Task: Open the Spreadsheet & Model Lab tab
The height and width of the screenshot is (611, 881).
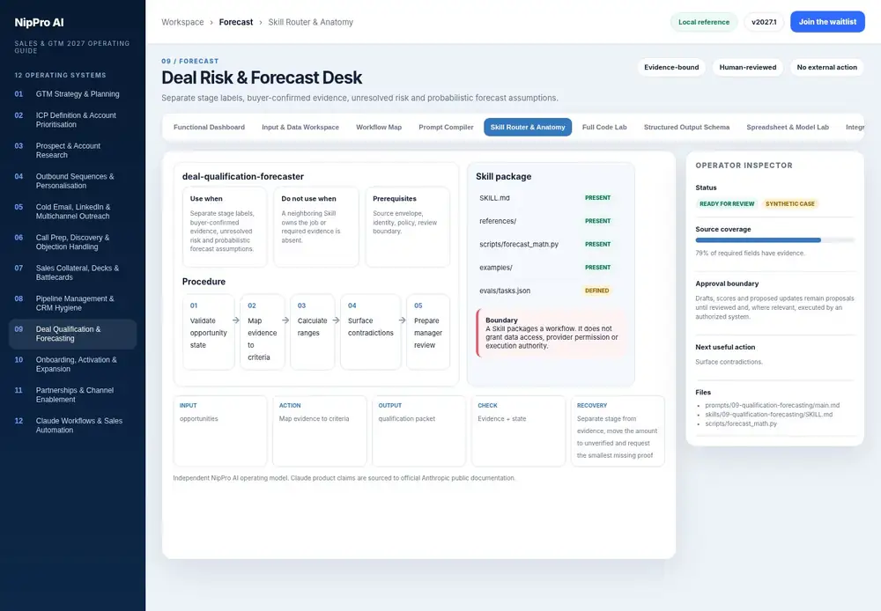Action: 787,127
